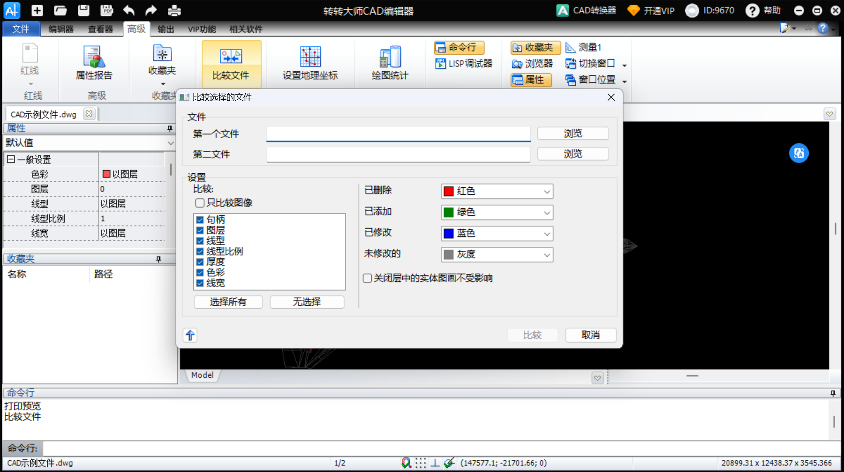Expand the 红线 dropdown arrow
This screenshot has height=472, width=844.
[x=31, y=84]
